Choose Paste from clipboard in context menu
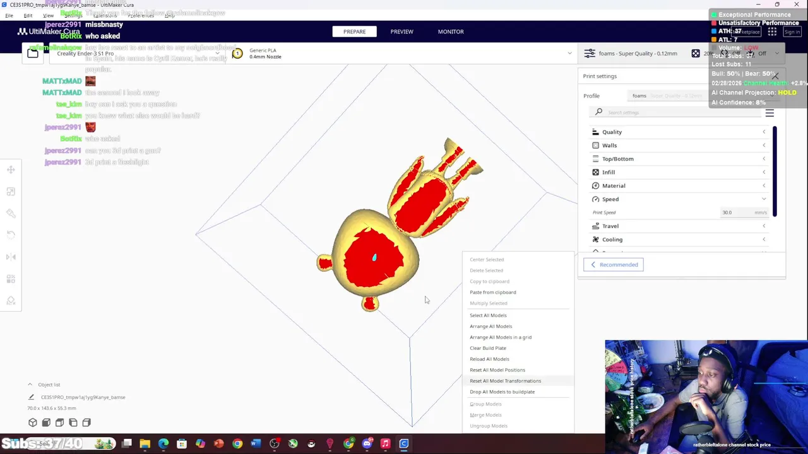 [x=492, y=292]
